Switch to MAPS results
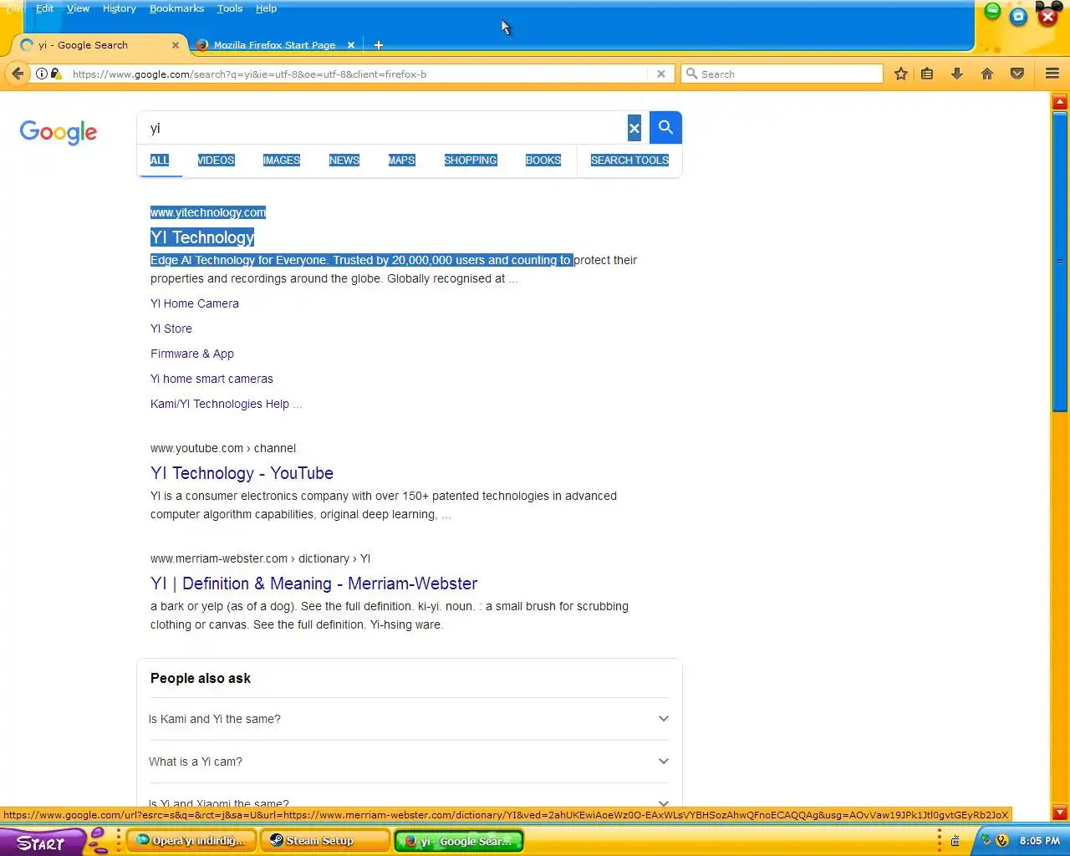Screen dimensions: 1070x856 pos(401,160)
